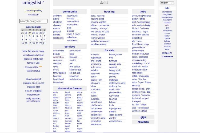
Task: Open video gaming for sale
Action: pyautogui.click(x=115, y=115)
